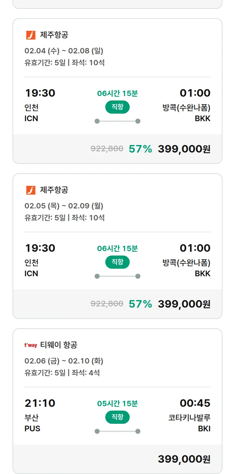The height and width of the screenshot is (474, 235).
Task: Select the 399,000원 price on the 02.04 flight
Action: point(184,149)
